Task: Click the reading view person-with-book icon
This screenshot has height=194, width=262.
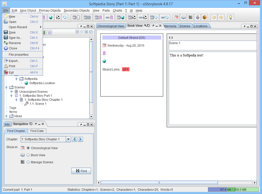Action: pos(197,17)
